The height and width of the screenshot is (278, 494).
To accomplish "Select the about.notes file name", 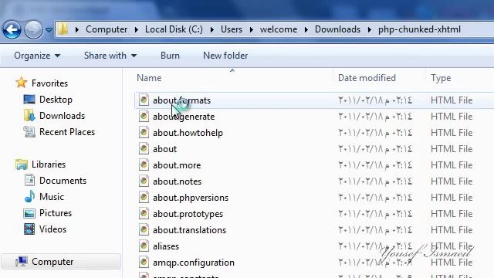I will [x=177, y=181].
